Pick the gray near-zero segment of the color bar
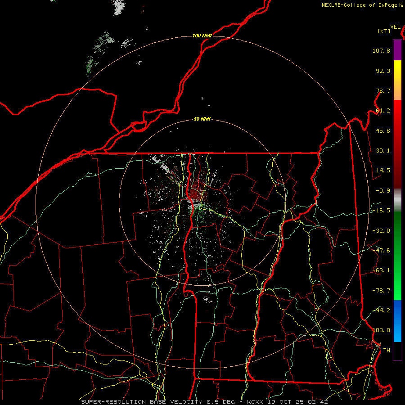Viewport: 405px width, 405px height. click(397, 200)
